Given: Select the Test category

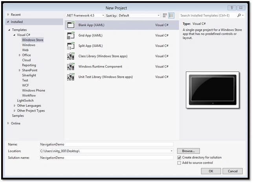Looking at the screenshot, I should click(x=25, y=80).
